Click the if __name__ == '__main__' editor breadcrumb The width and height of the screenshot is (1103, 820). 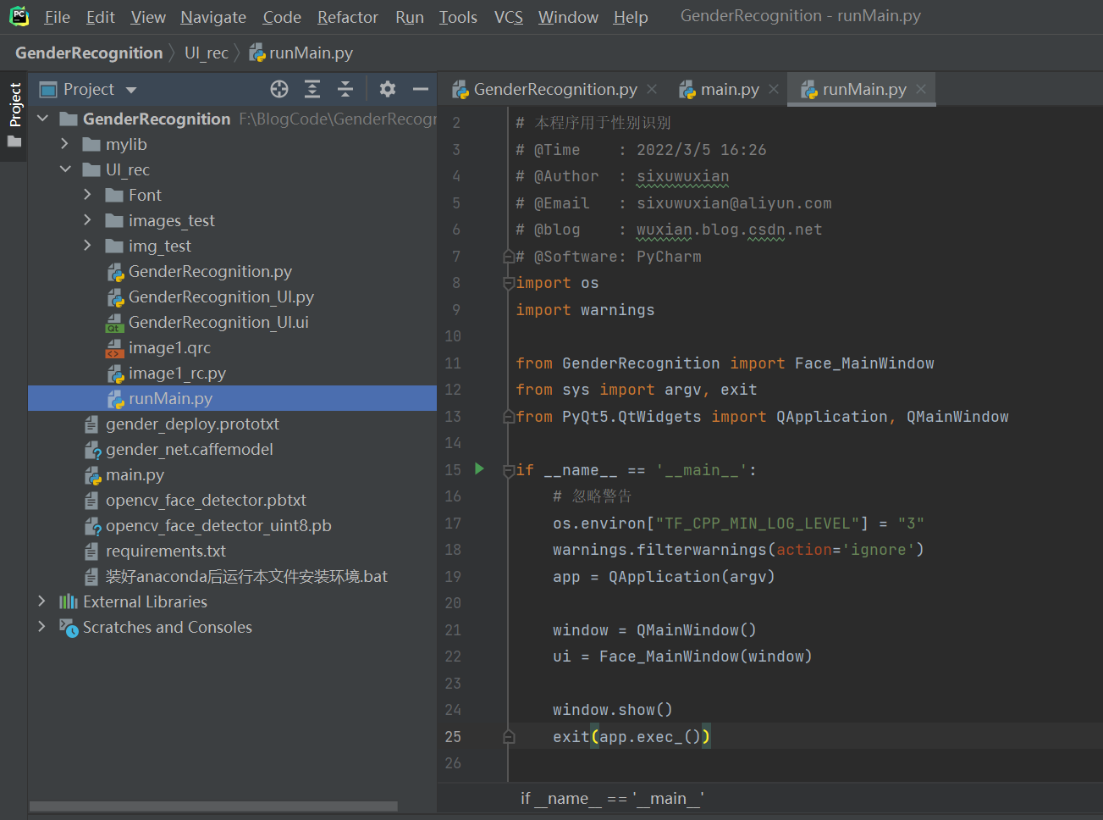612,798
